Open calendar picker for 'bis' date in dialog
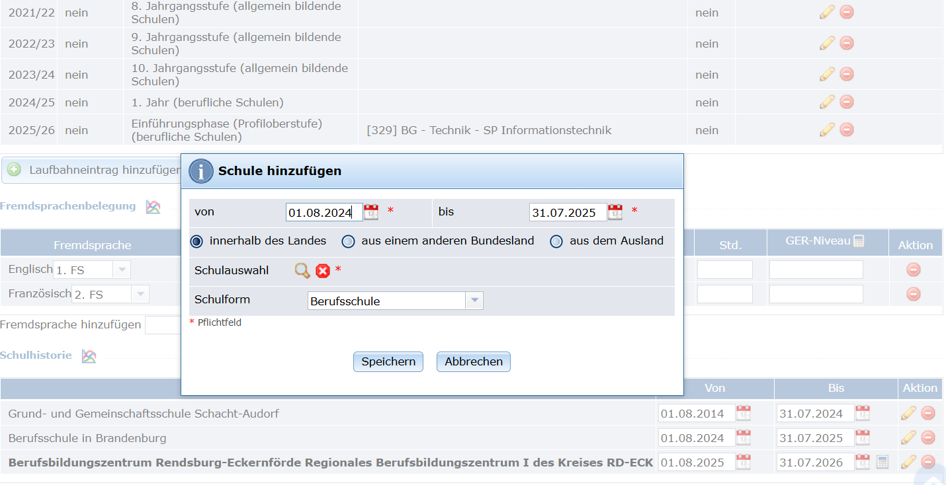 pos(615,212)
